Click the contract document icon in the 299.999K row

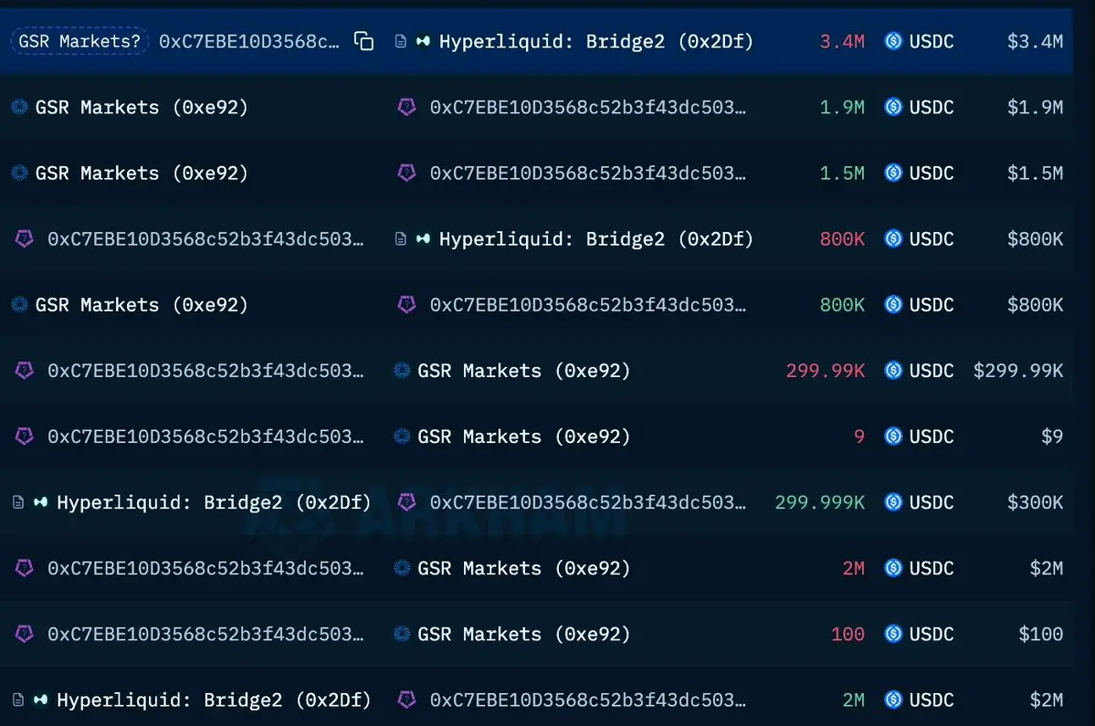coord(19,502)
